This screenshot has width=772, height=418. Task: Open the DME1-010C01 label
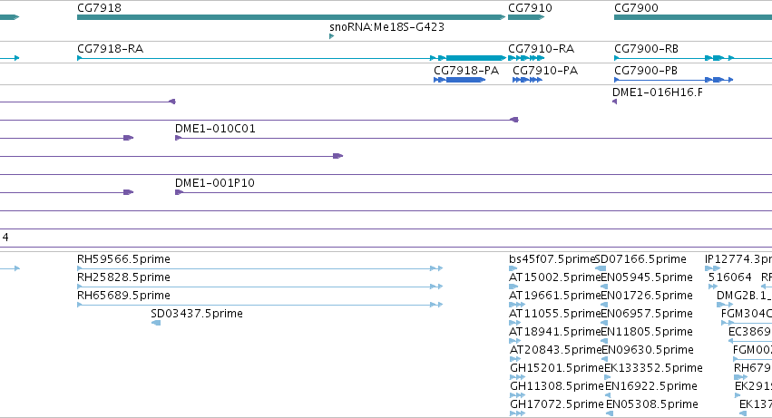click(215, 129)
